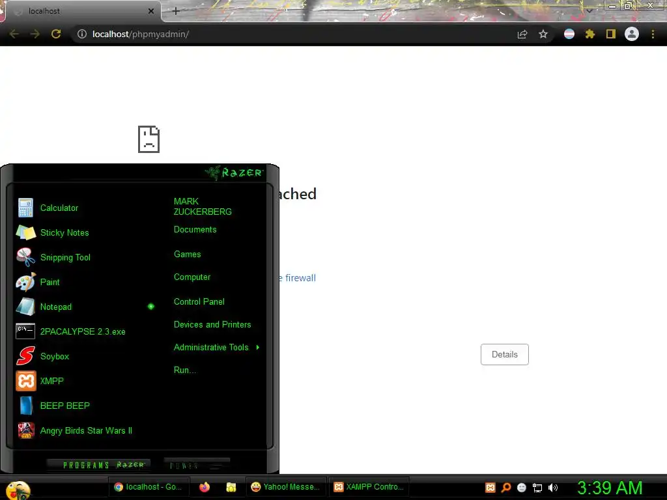The width and height of the screenshot is (667, 500).
Task: Reload the localhost page
Action: (x=56, y=34)
